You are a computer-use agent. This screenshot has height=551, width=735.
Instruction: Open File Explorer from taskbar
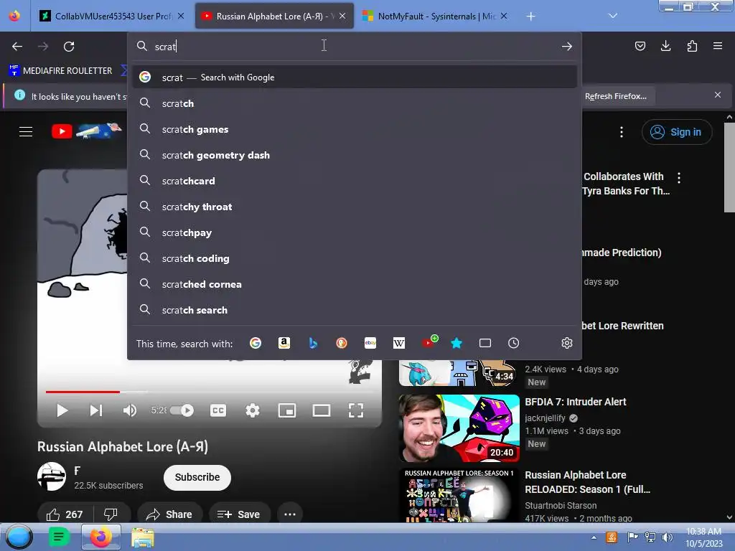pyautogui.click(x=143, y=537)
